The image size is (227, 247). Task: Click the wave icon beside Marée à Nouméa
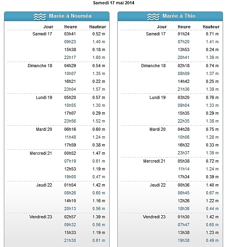(40, 16)
